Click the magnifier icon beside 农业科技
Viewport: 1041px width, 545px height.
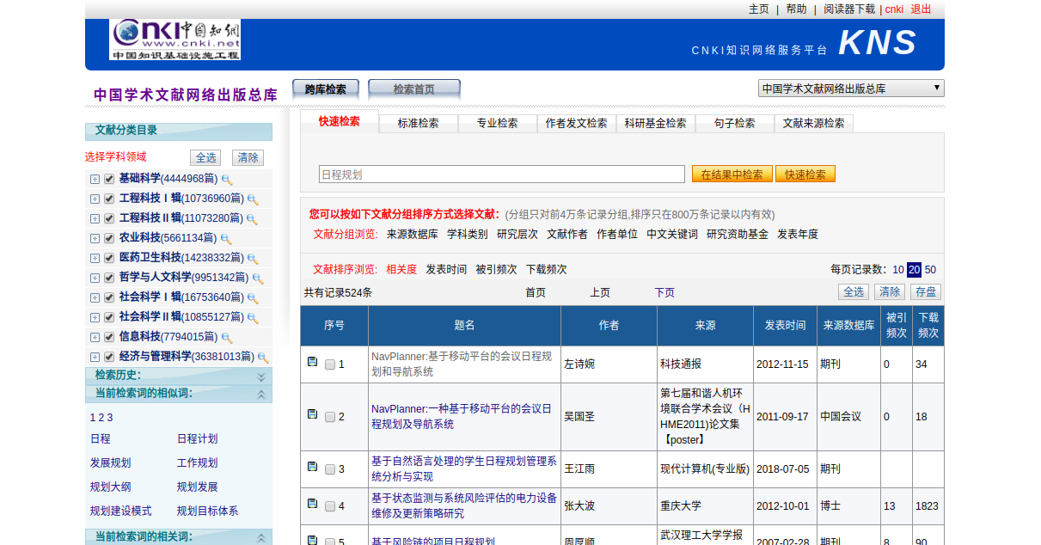click(226, 239)
